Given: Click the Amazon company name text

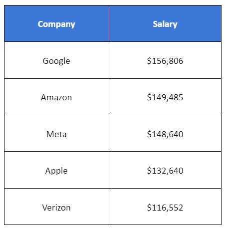Looking at the screenshot, I should 56,97.
